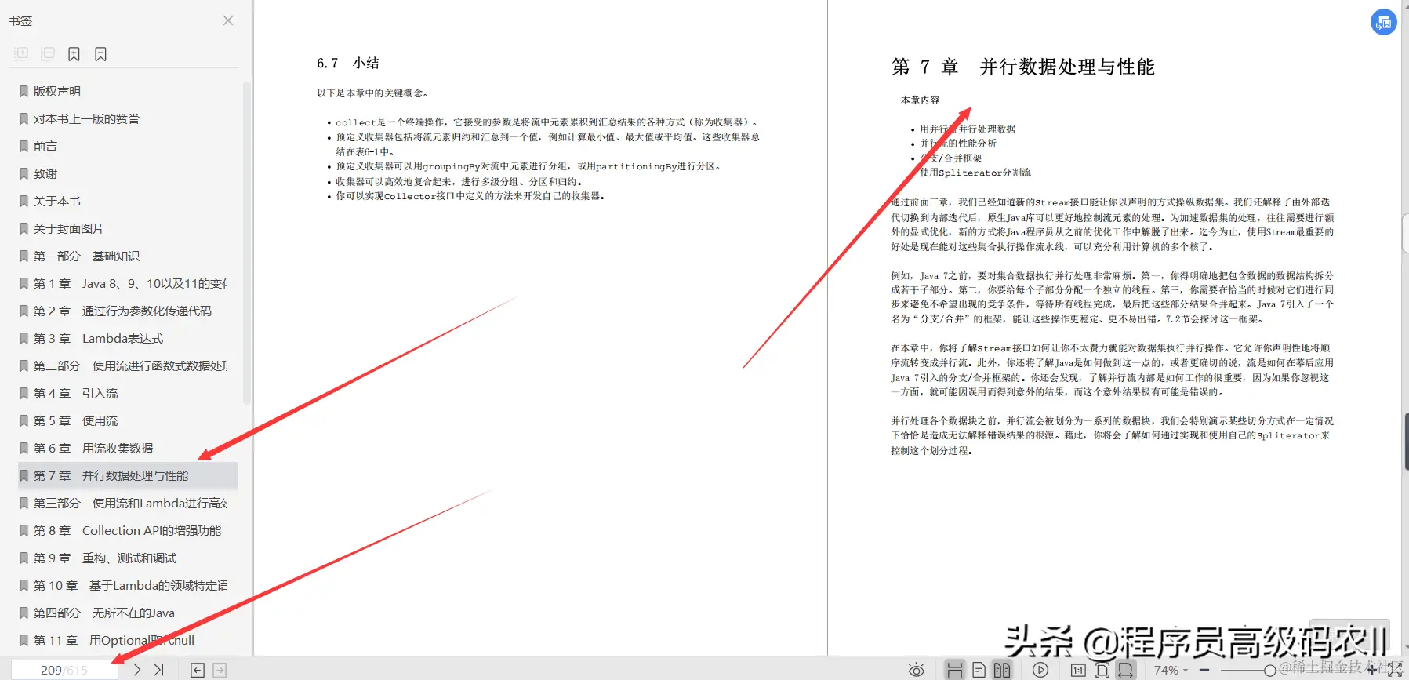Select the 关于封面图片 bookmark
Screen dimensions: 1409x680
pyautogui.click(x=127, y=228)
